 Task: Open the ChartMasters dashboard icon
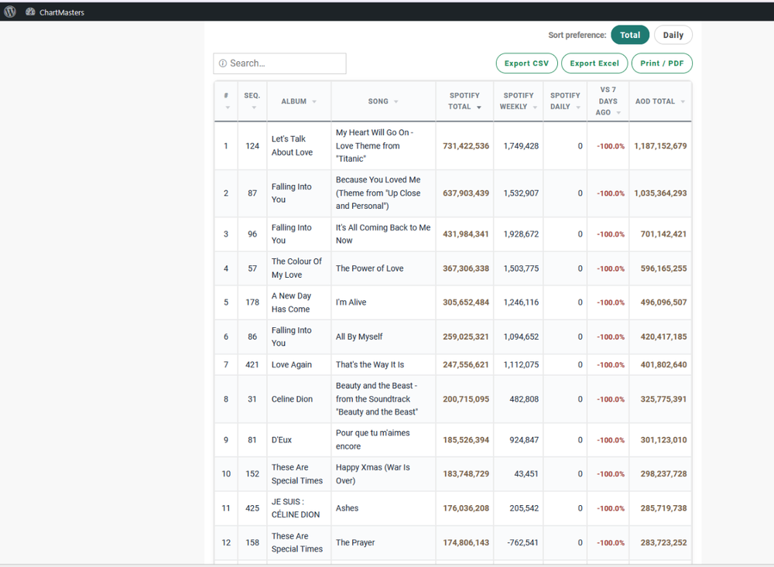click(x=30, y=12)
